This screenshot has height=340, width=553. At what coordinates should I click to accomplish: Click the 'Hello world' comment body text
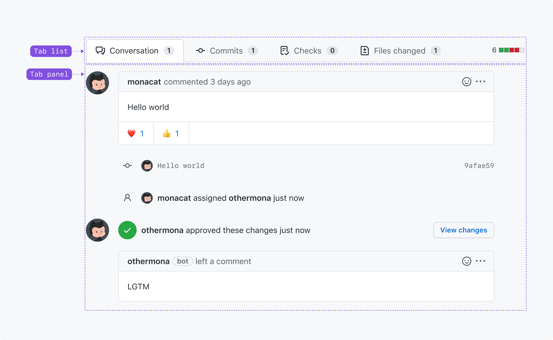pos(148,107)
